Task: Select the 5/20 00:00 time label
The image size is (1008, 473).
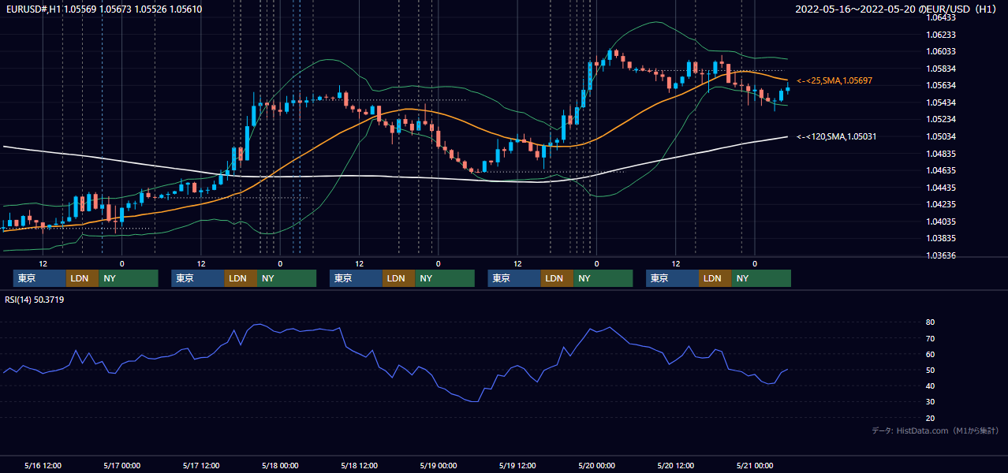Action: [x=596, y=465]
